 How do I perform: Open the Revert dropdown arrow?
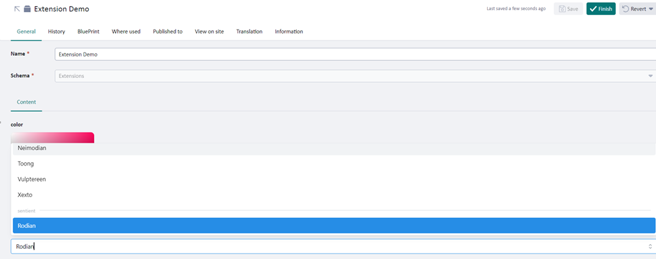(x=651, y=9)
